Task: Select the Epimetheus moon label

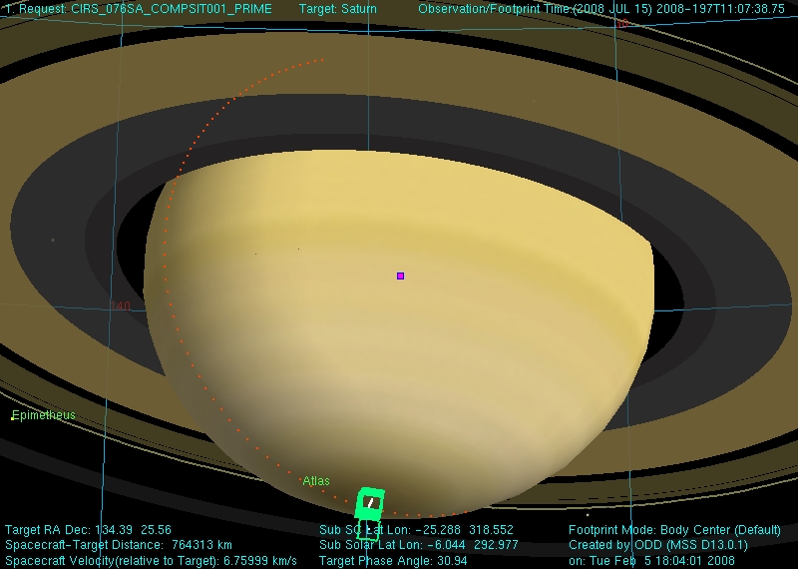Action: (x=44, y=415)
